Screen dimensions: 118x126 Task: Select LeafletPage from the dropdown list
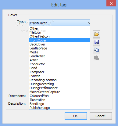tap(59, 48)
